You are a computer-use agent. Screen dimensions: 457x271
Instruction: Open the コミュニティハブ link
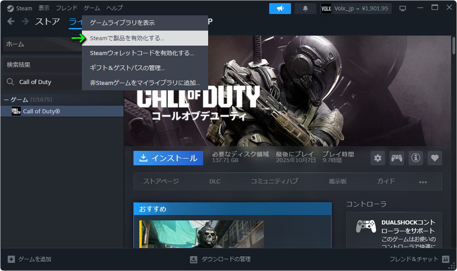coord(274,182)
